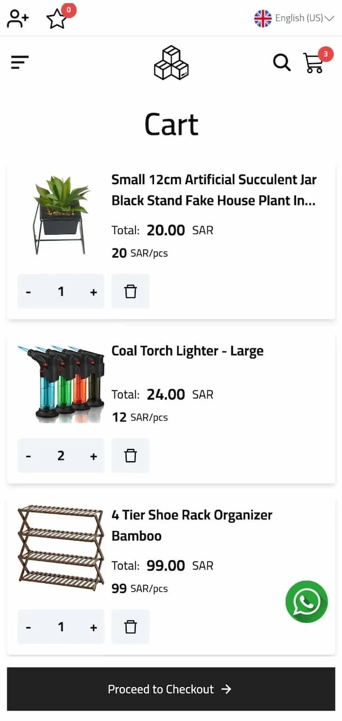
Task: Open the shopping cart icon
Action: pos(314,63)
